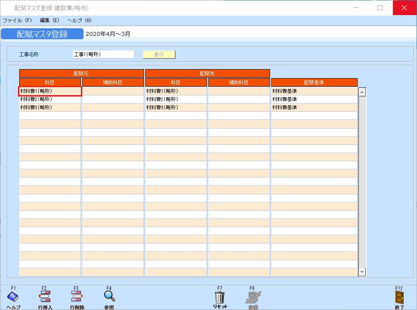417x310 pixels.
Task: Select 材料費3(略称) in the 配賦先 科目 column
Action: [176, 108]
